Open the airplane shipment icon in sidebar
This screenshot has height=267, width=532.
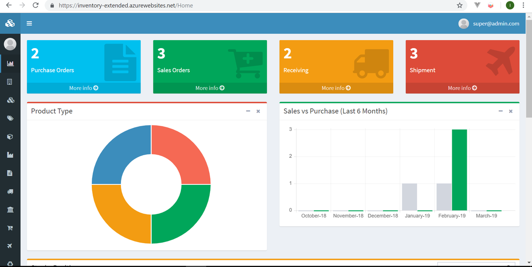[x=10, y=246]
